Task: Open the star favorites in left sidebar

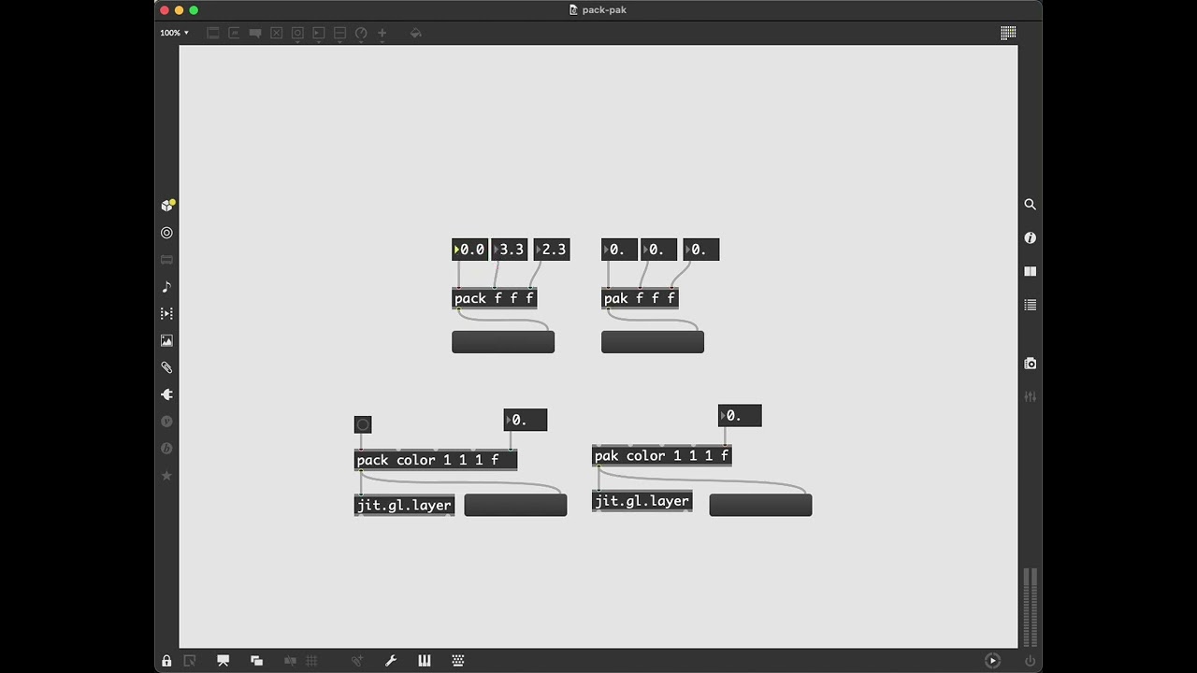Action: click(167, 476)
